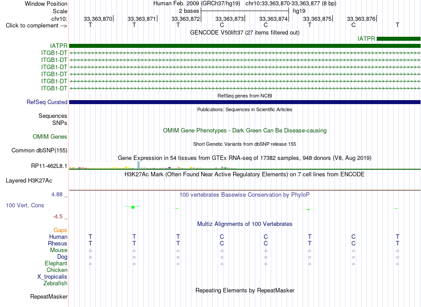Click the topmost ITGB1-DT transcript label
Screen dimensions: 421x307
54,53
